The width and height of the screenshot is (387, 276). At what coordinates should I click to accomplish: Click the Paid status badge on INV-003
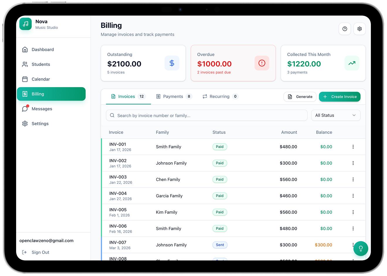point(220,179)
